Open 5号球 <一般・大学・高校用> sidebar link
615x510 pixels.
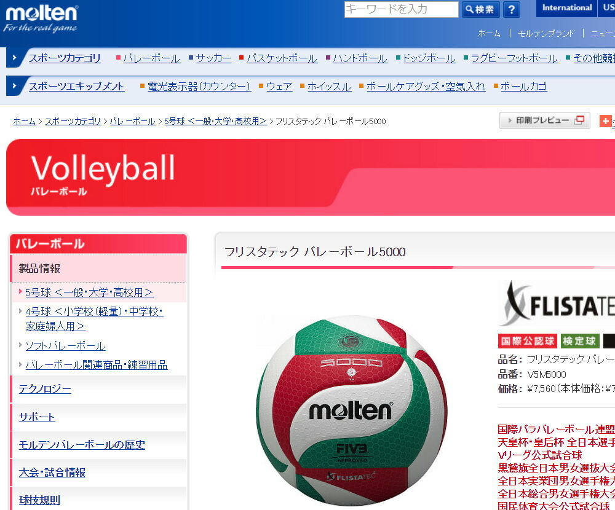click(89, 292)
